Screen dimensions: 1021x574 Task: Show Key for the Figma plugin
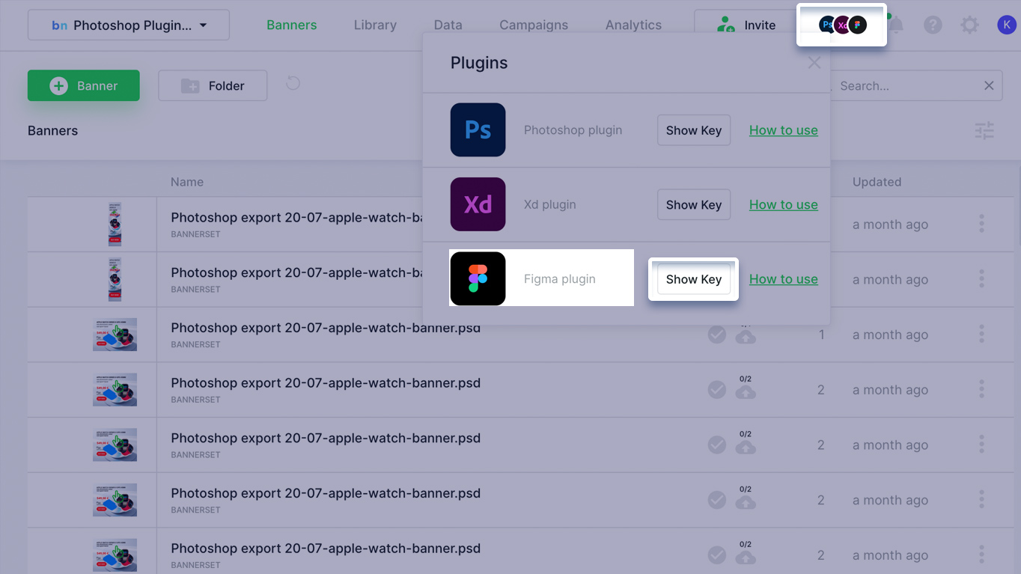click(x=694, y=279)
